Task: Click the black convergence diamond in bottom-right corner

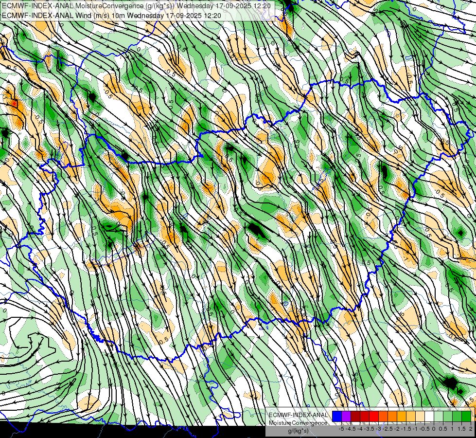Action: click(x=451, y=383)
